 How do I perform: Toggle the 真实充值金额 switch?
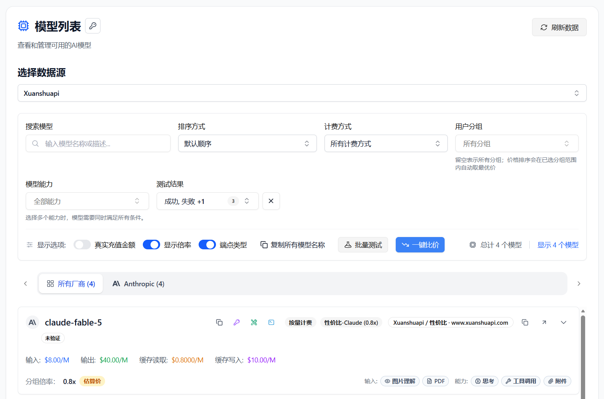point(82,245)
